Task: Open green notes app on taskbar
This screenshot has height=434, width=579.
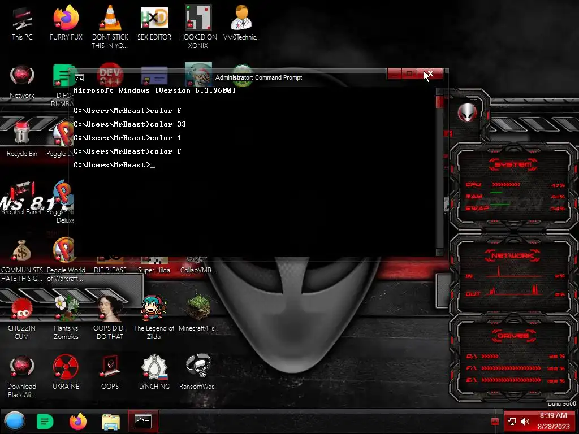Action: (45, 422)
